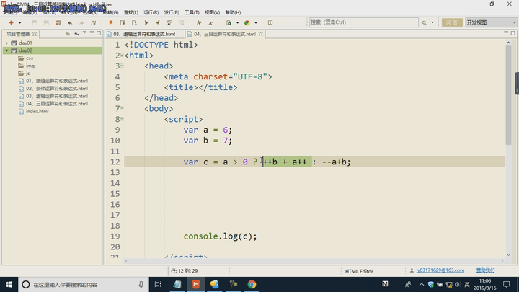Click the 问答 button
519x292 pixels.
(452, 22)
